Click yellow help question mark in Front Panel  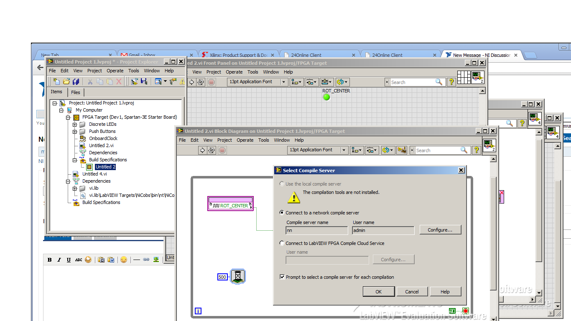(451, 82)
